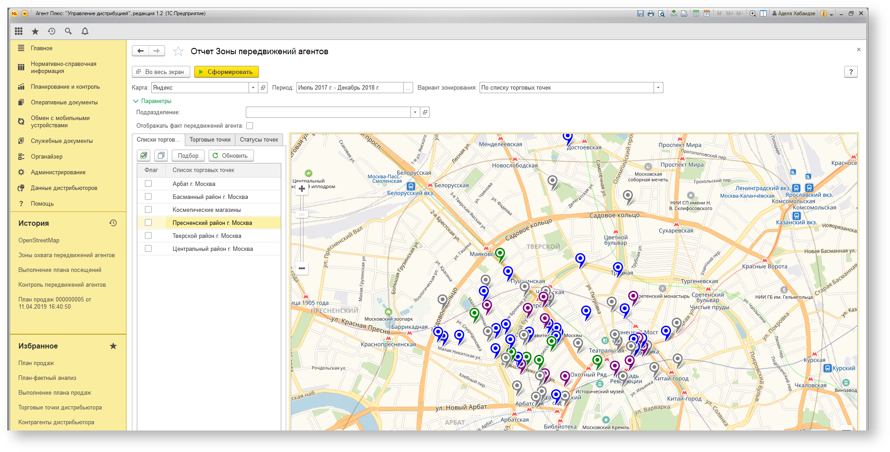Screen dimensions: 890x452
Task: Go back with the left arrow button
Action: pyautogui.click(x=140, y=51)
